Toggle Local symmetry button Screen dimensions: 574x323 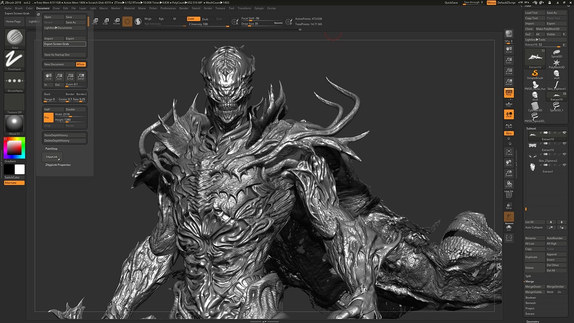(509, 114)
